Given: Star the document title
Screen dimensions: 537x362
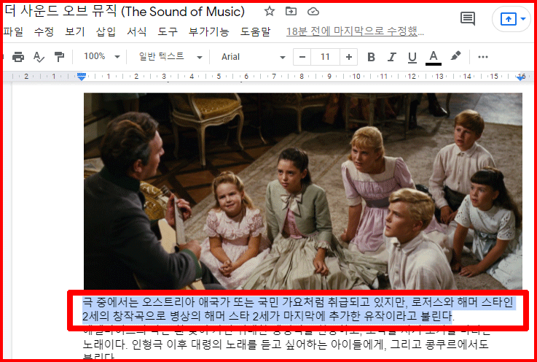Looking at the screenshot, I should (x=270, y=12).
